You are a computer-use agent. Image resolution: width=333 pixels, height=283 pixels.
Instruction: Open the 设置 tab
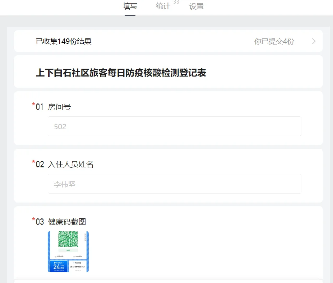pos(196,6)
